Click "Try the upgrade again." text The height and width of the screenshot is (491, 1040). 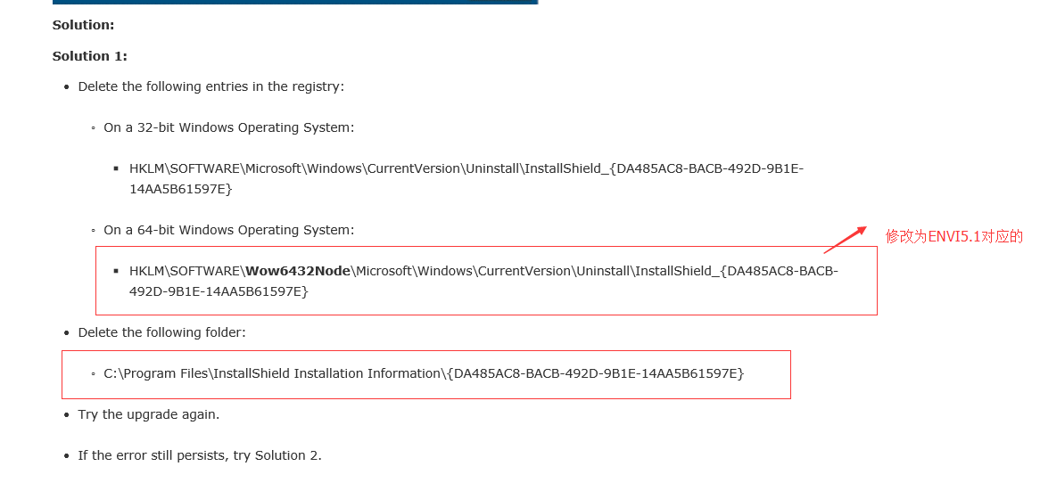pos(149,414)
